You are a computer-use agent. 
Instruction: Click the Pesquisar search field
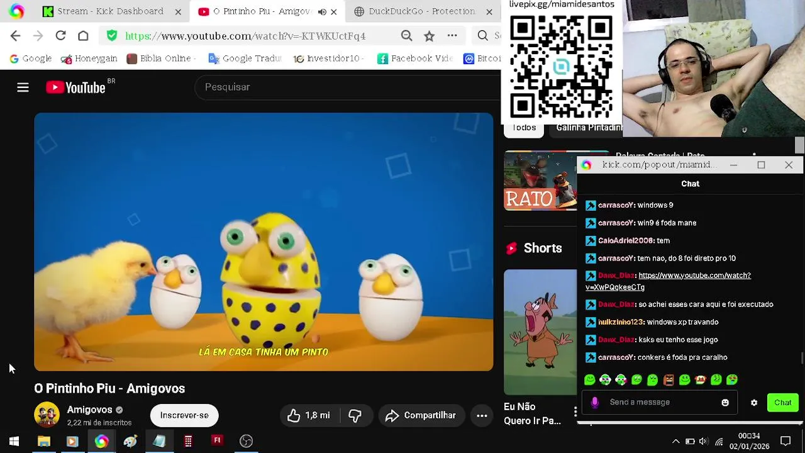click(x=347, y=87)
